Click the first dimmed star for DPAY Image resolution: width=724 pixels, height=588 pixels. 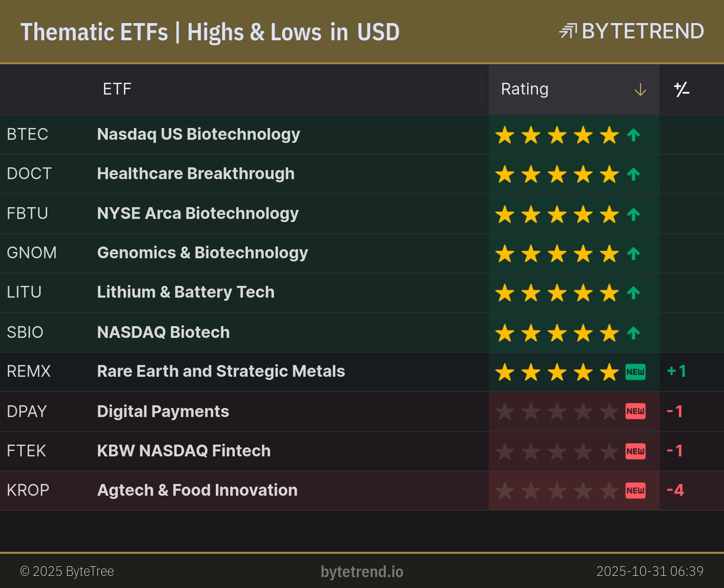click(505, 412)
